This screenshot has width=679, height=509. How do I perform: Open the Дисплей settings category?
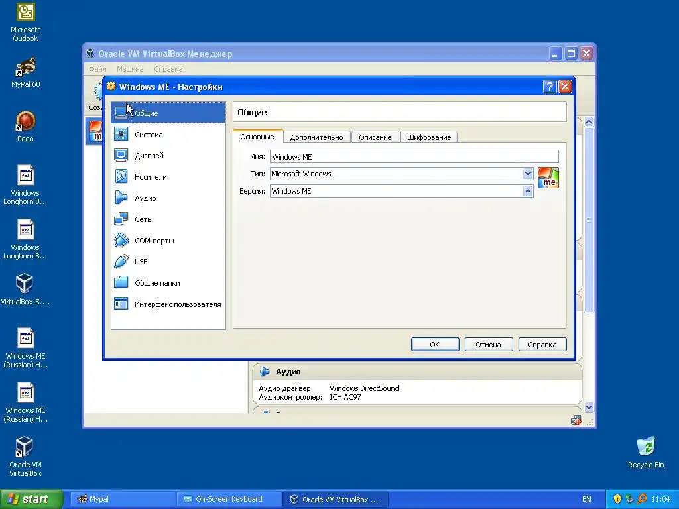168,155
